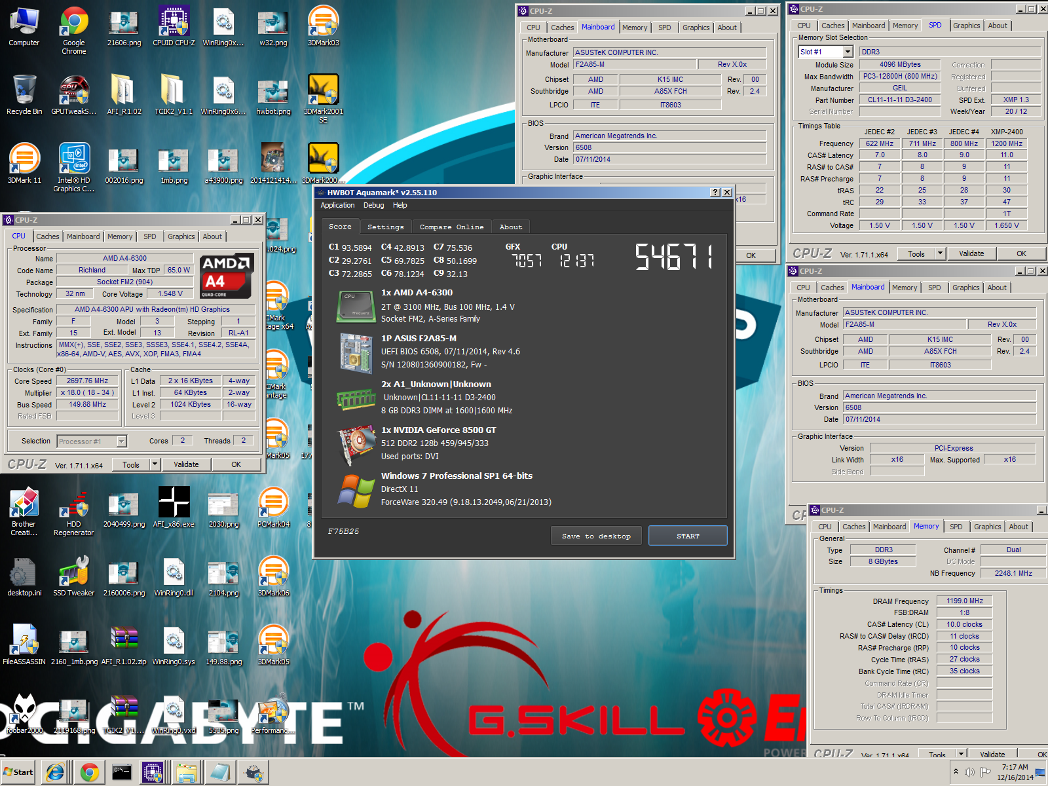Open the 3DMark06 desktop shortcut
Image resolution: width=1048 pixels, height=786 pixels.
[273, 577]
